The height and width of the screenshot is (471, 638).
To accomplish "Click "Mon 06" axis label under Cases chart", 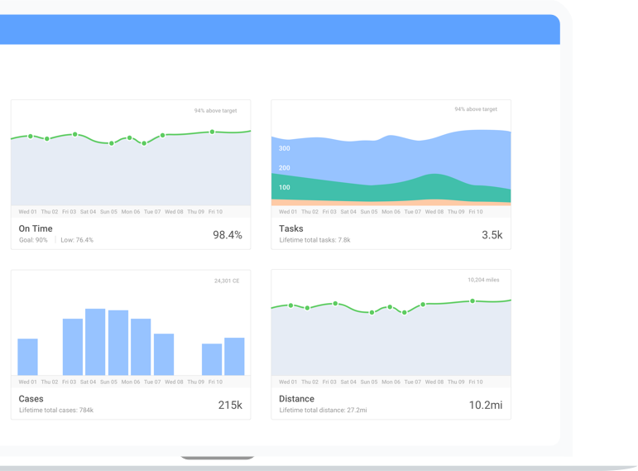I will click(130, 382).
